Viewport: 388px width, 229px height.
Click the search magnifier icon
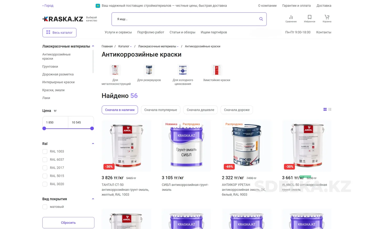click(261, 19)
